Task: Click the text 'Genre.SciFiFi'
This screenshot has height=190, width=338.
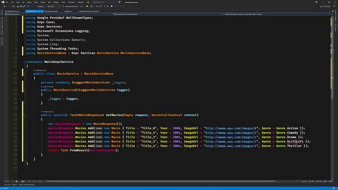Action: pyautogui.click(x=290, y=141)
